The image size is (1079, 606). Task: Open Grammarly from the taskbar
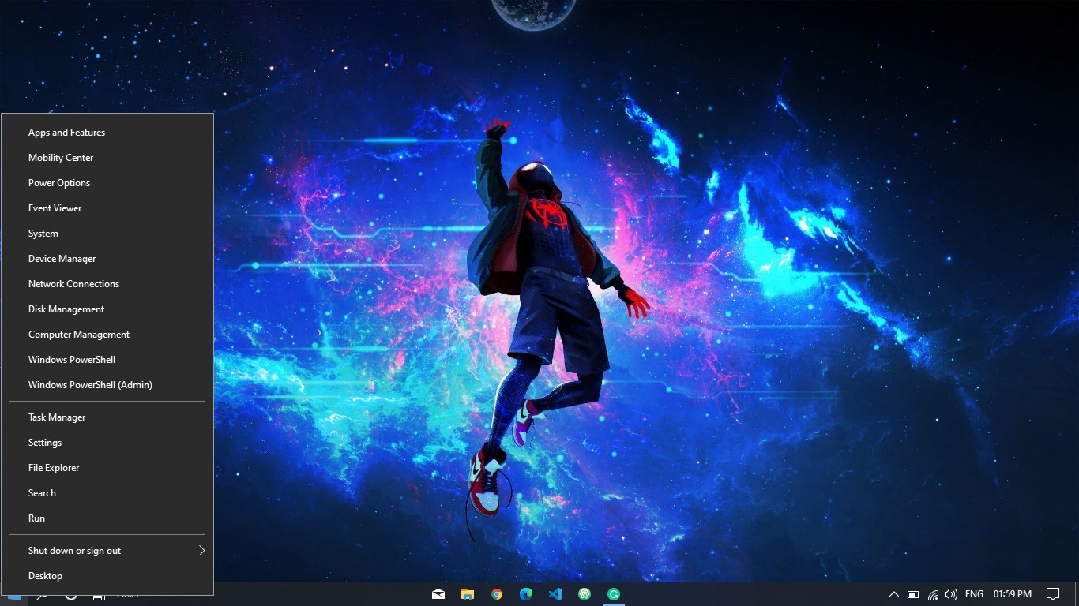tap(614, 594)
